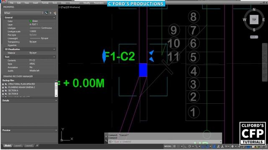Viewport: 268px width, 150px height.
Task: Click S compass direction on ViewCube
Action: click(x=254, y=30)
